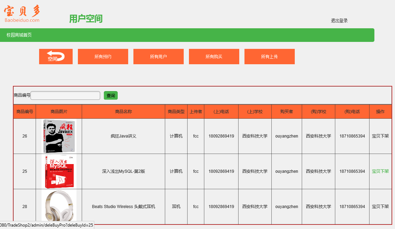The width and height of the screenshot is (395, 229).
Task: Click the Beats Studio Wireless 头戴式耳机 name
Action: (123, 207)
